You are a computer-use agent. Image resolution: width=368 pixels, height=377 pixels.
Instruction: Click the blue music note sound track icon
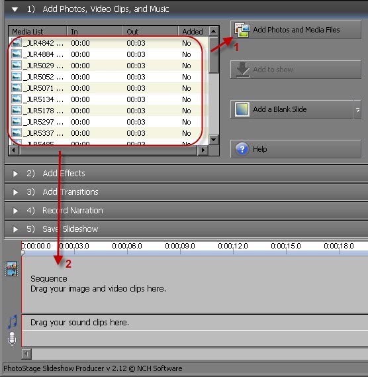(12, 322)
